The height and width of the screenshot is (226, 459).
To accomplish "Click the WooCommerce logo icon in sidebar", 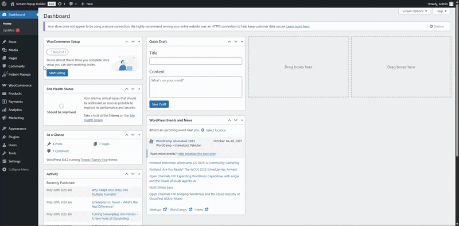I will [x=4, y=85].
